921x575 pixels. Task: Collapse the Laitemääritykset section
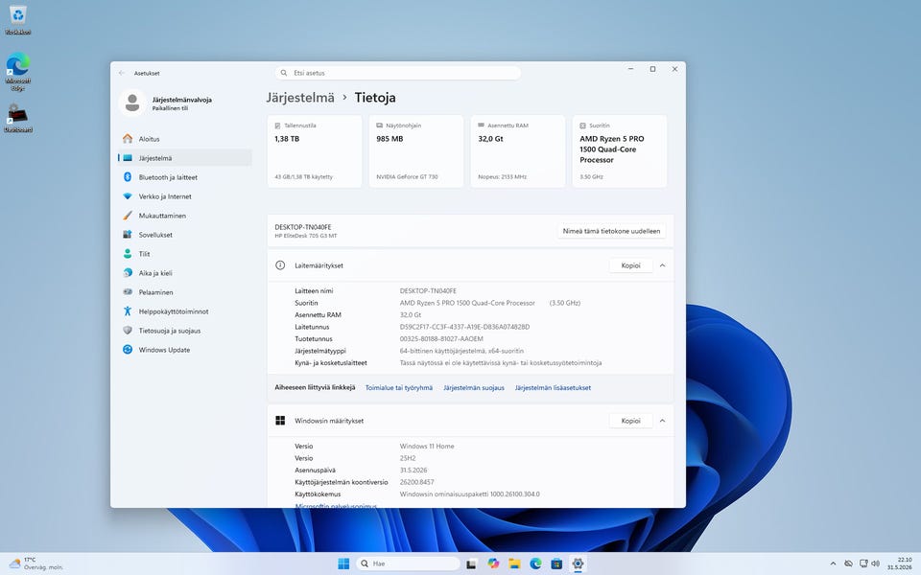click(x=663, y=265)
